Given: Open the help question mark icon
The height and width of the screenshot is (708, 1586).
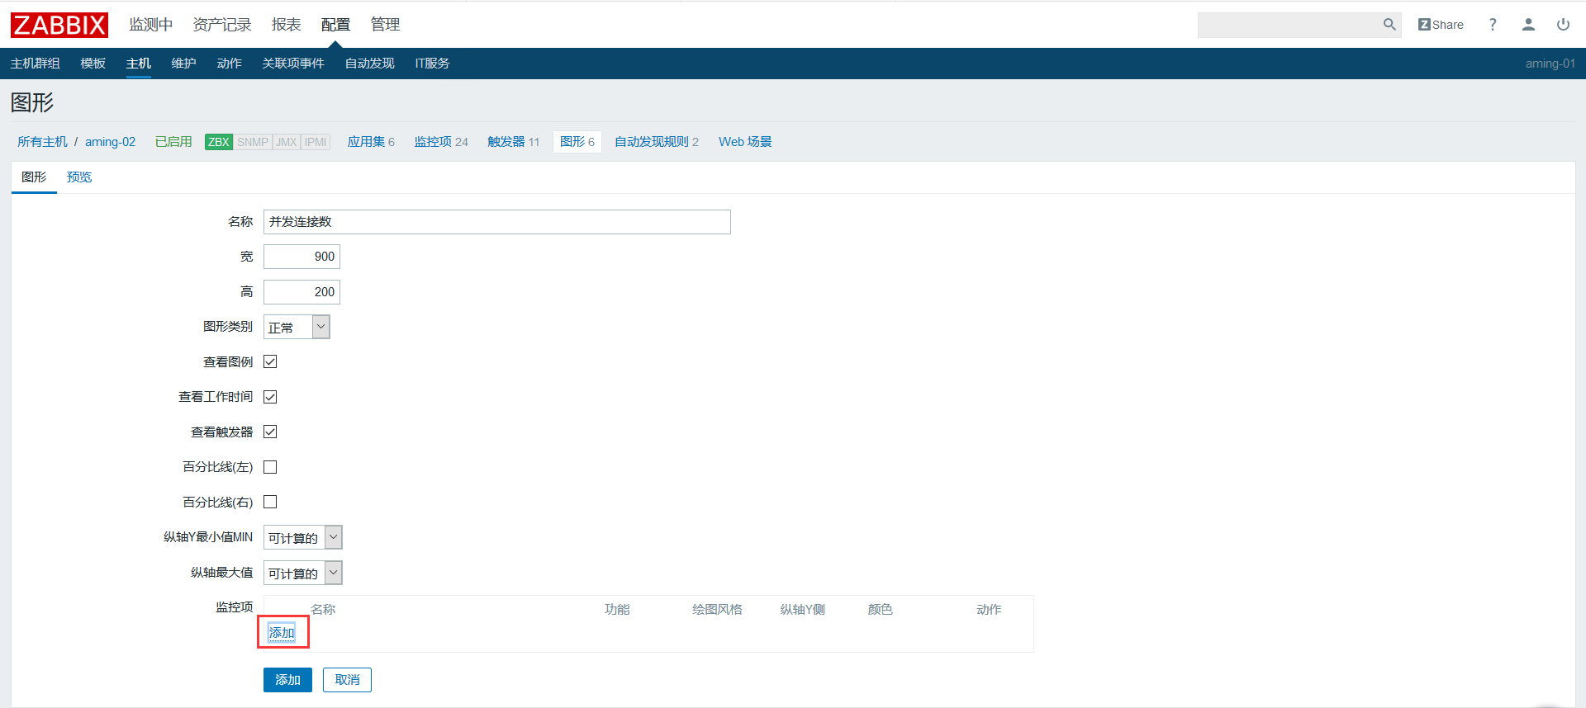Looking at the screenshot, I should [1493, 25].
